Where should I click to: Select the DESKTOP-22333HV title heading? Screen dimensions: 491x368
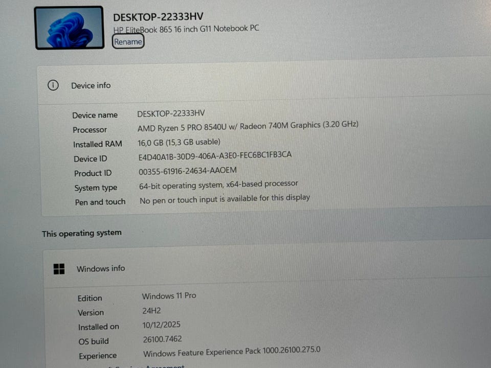[158, 16]
